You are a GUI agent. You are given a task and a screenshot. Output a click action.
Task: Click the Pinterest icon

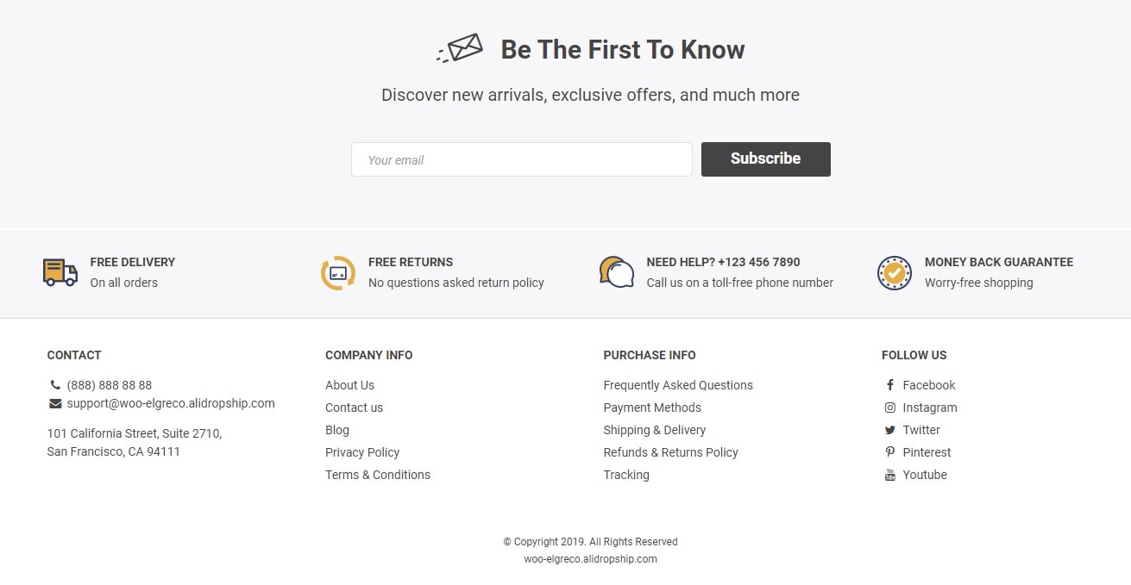pyautogui.click(x=890, y=452)
